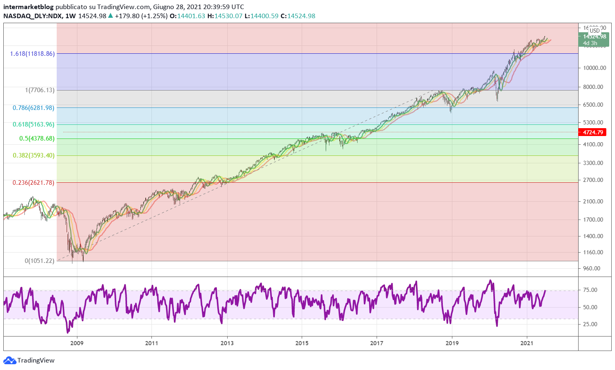
Task: Click the red 4724.79 price label
Action: pos(593,132)
